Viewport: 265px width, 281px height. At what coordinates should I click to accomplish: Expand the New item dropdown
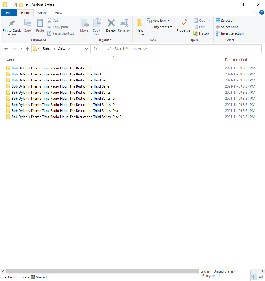158,21
